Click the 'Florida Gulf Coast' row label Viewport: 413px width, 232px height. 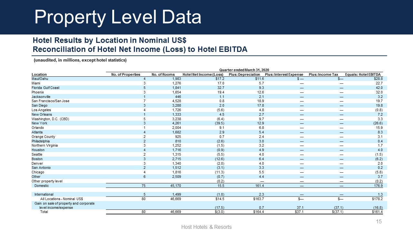click(45, 88)
